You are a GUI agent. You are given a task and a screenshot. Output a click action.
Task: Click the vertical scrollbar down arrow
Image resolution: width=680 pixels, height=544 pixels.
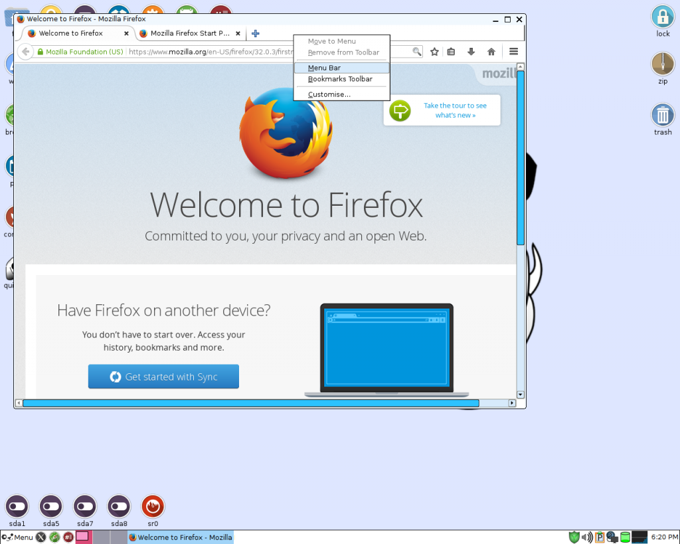click(x=521, y=395)
